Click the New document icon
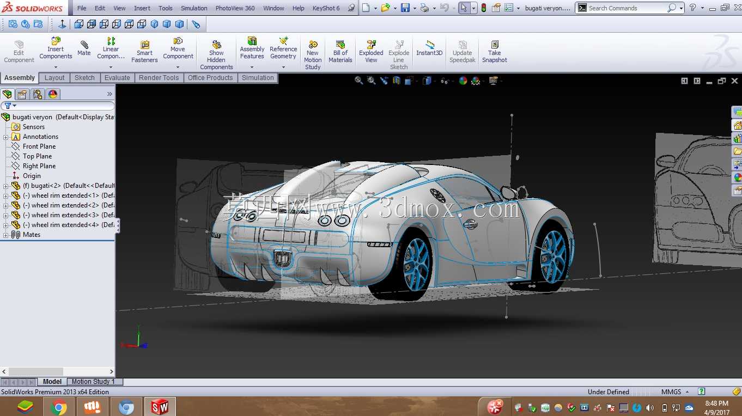This screenshot has width=742, height=416. (x=366, y=8)
